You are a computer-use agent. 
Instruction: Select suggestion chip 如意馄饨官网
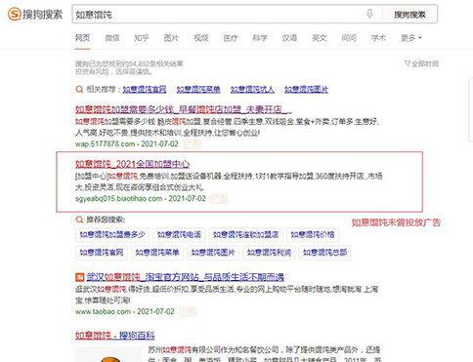point(102,253)
